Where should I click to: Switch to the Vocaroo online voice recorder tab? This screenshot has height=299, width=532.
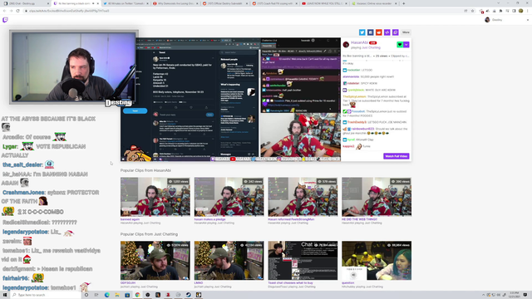pos(373,3)
